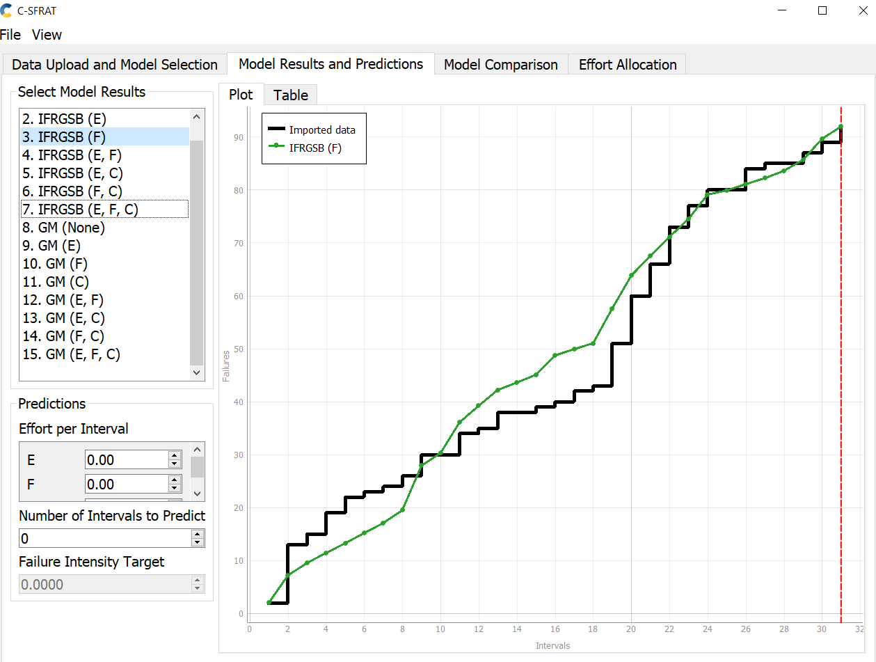Viewport: 876px width, 662px height.
Task: Show the Table sub-tab
Action: (291, 95)
